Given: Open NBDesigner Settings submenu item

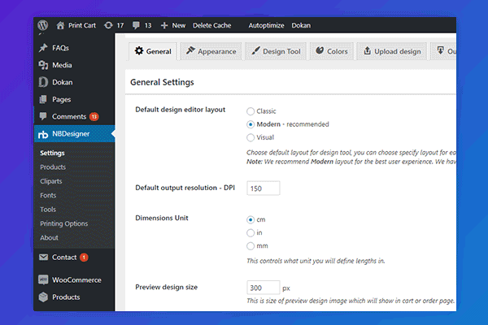Looking at the screenshot, I should (x=52, y=153).
